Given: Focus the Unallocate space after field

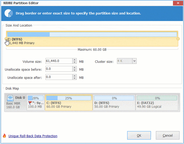Looking at the screenshot, I should point(59,77).
